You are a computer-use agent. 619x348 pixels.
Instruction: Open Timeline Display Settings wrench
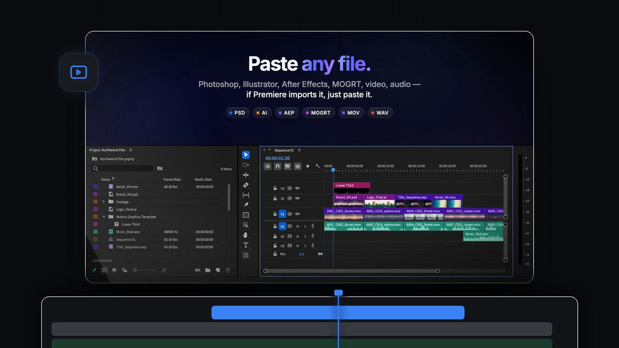click(318, 167)
